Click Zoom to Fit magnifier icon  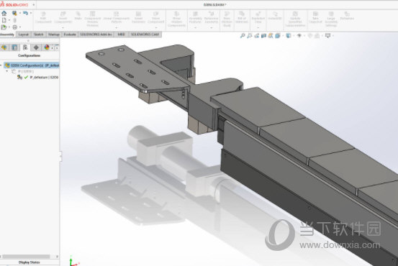[243, 36]
